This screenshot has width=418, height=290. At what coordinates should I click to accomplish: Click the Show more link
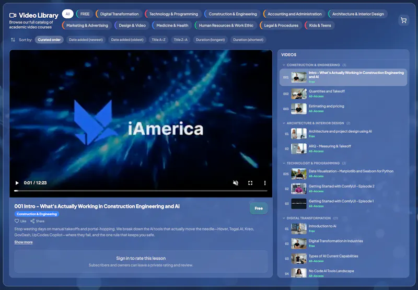click(x=24, y=242)
